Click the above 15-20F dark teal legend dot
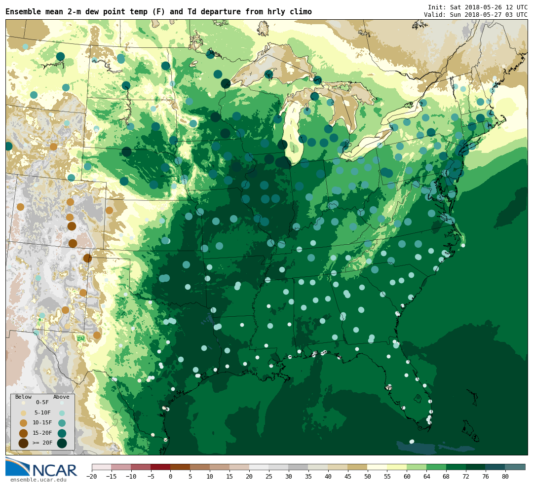533x486 pixels. (62, 433)
